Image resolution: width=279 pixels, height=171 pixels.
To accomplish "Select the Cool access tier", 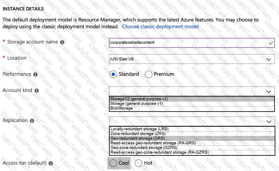I will [x=114, y=163].
